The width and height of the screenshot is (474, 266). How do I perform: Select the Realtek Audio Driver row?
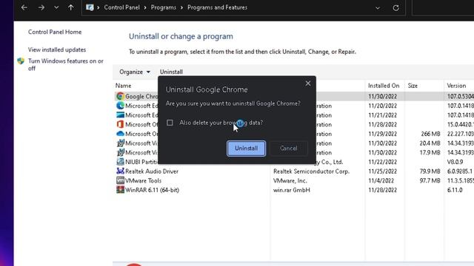coord(152,171)
